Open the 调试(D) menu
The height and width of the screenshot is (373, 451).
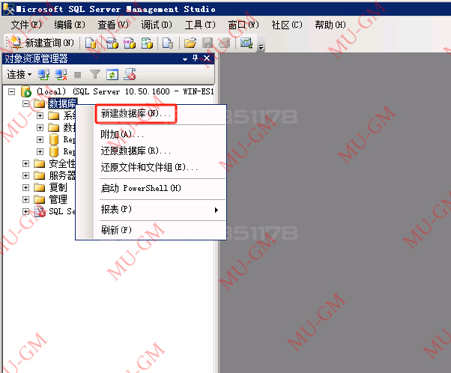click(157, 25)
